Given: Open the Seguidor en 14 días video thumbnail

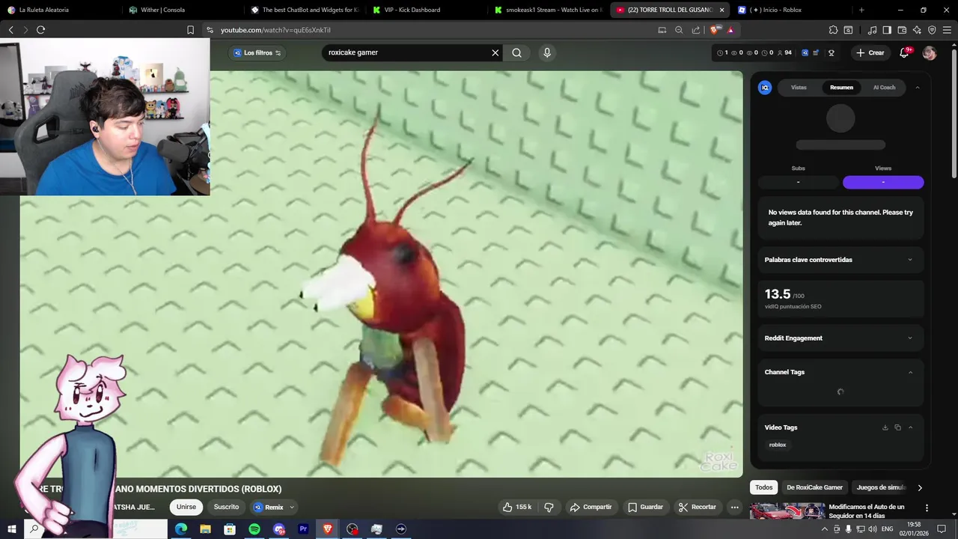Looking at the screenshot, I should (x=786, y=511).
